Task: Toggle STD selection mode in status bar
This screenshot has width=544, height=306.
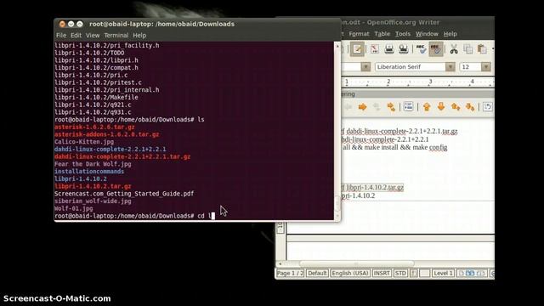Action: tap(400, 274)
